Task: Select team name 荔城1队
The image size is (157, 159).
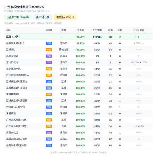Action: (10, 50)
